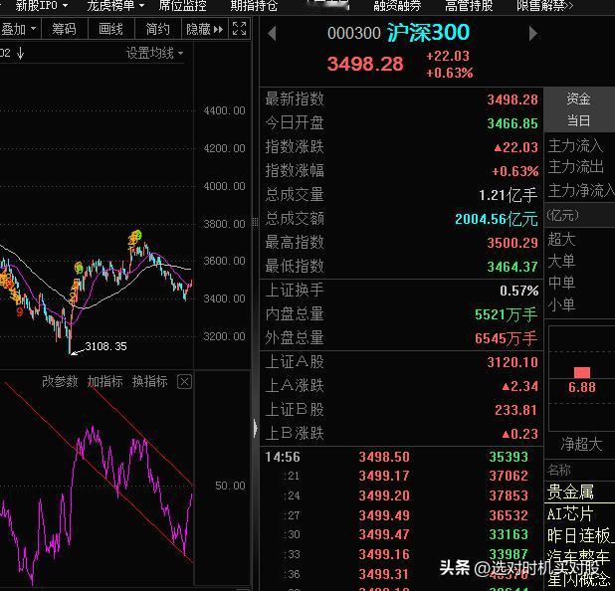The image size is (615, 591).
Task: Click the down arrow next to 02
Action: pyautogui.click(x=20, y=53)
